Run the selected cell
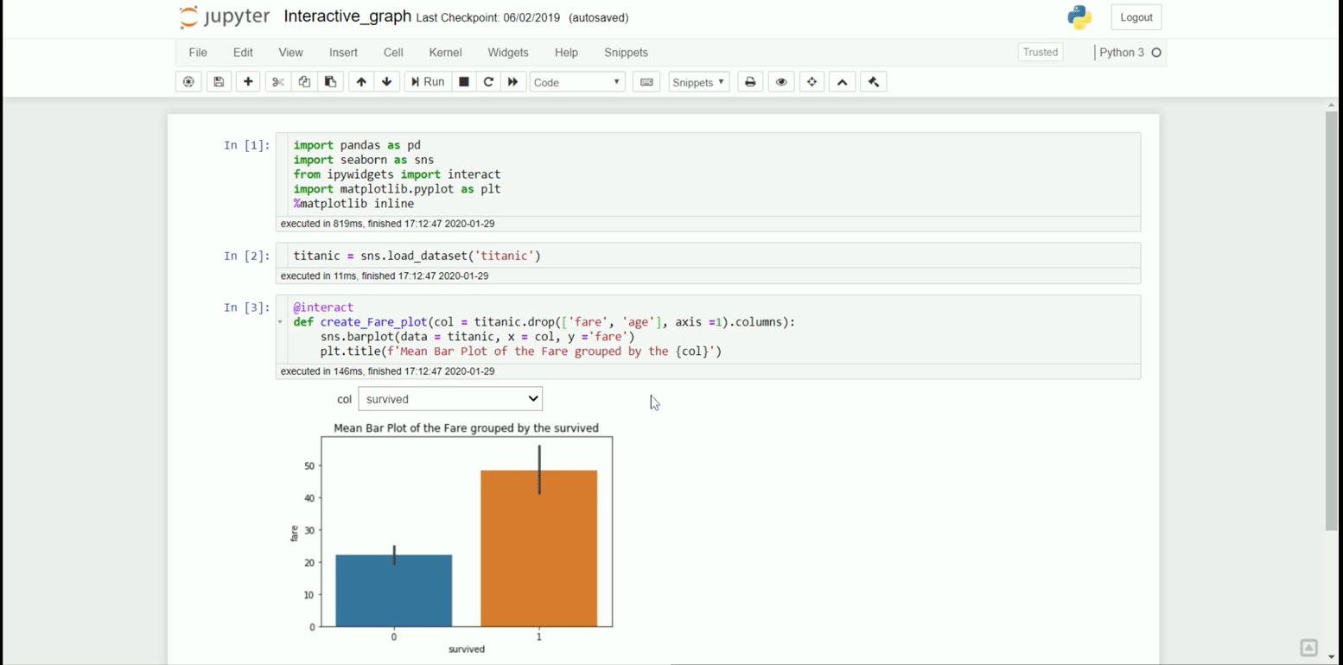The height and width of the screenshot is (665, 1343). 427,81
